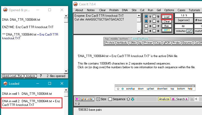The height and width of the screenshot is (115, 202).
Task: Enable well 8 checkbox
Action: point(154,31)
